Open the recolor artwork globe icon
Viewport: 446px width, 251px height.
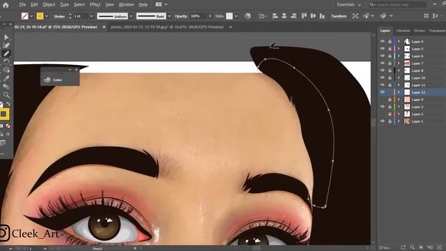(x=248, y=16)
